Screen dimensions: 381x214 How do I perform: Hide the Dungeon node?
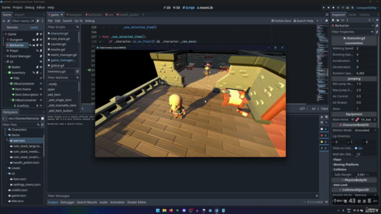(x=41, y=40)
